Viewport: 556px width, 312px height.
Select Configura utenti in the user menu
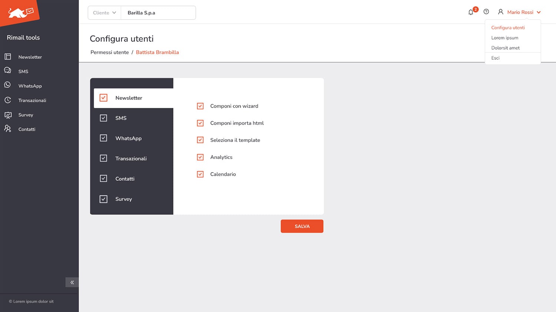pyautogui.click(x=508, y=28)
